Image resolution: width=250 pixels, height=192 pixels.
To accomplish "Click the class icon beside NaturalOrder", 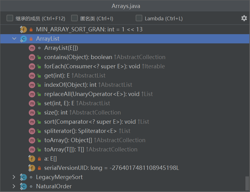I will coord(24,186).
